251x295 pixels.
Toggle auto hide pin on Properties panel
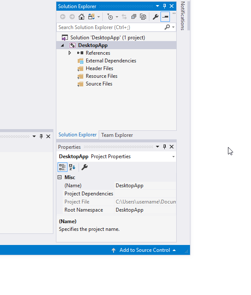(x=165, y=147)
